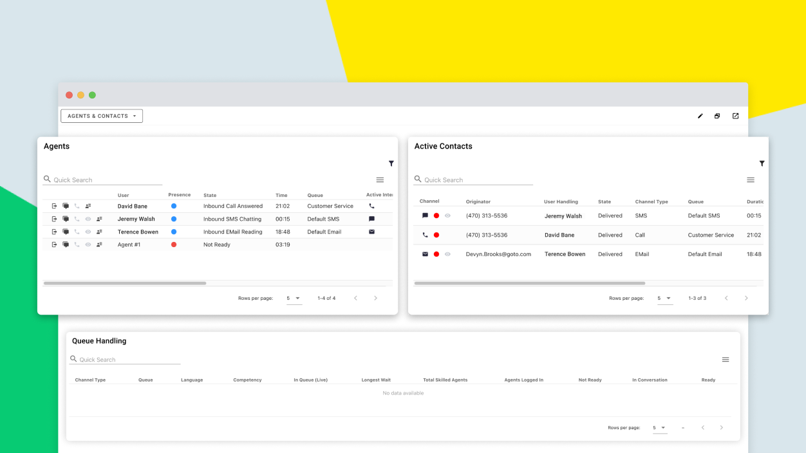
Task: Open the Queue Handling hamburger menu
Action: click(x=725, y=360)
